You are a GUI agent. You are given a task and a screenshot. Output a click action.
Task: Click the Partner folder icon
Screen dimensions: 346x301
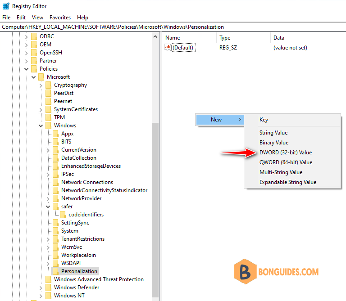click(x=34, y=61)
